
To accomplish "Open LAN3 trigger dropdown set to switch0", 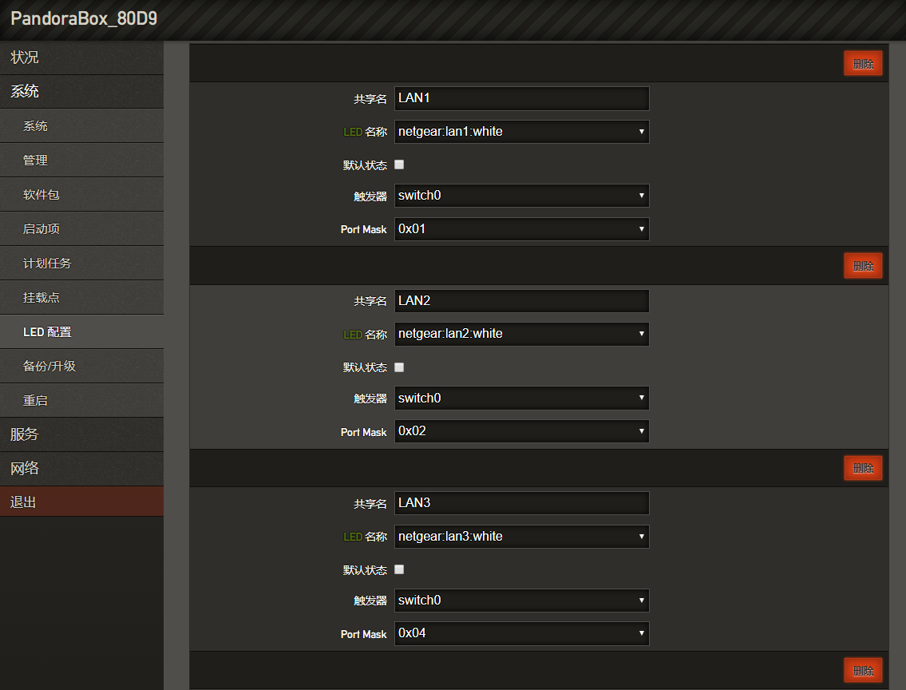I will (x=522, y=601).
